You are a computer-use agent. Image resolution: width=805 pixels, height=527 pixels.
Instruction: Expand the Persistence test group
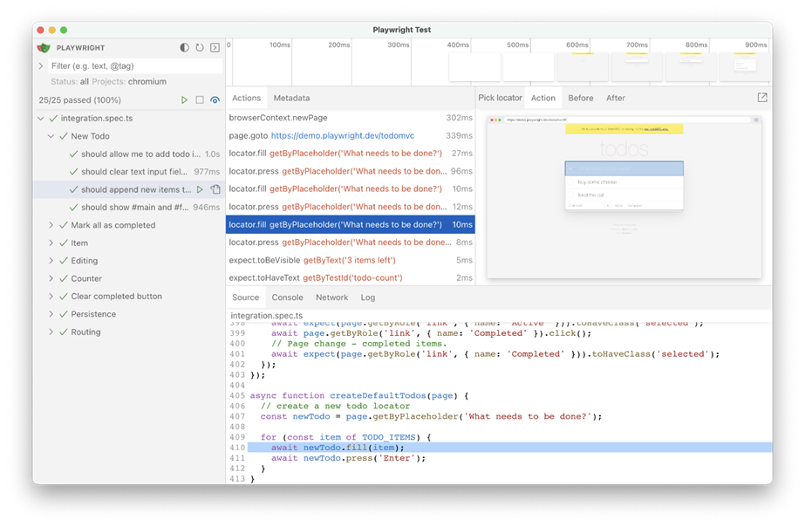pos(51,314)
